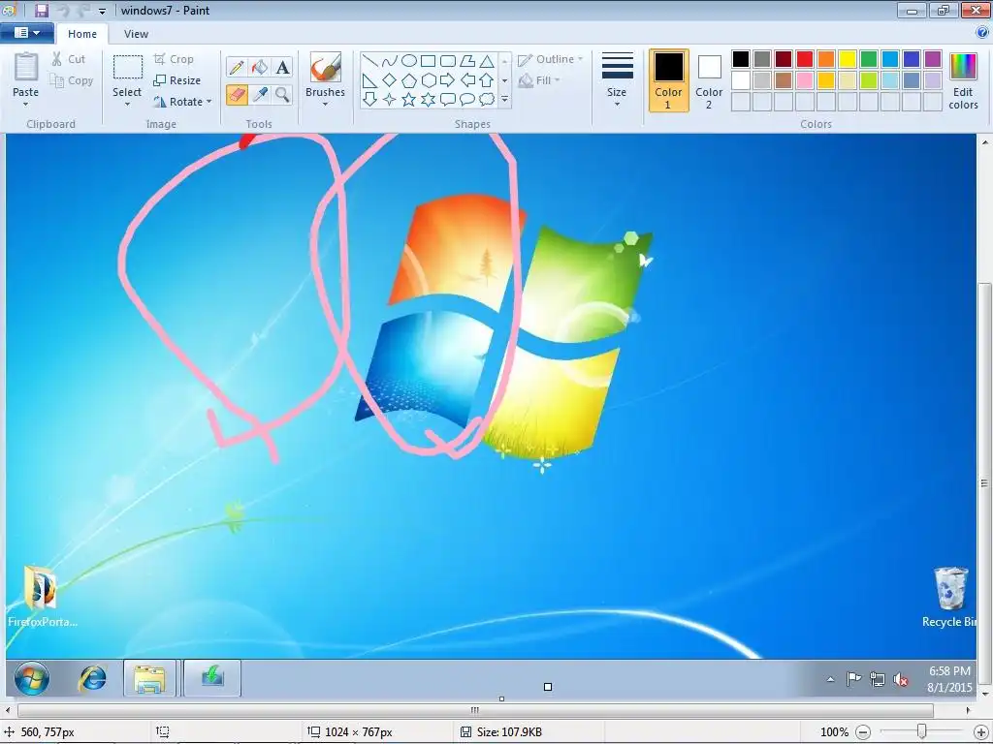
Task: Click the zoom out minus button
Action: pos(864,732)
